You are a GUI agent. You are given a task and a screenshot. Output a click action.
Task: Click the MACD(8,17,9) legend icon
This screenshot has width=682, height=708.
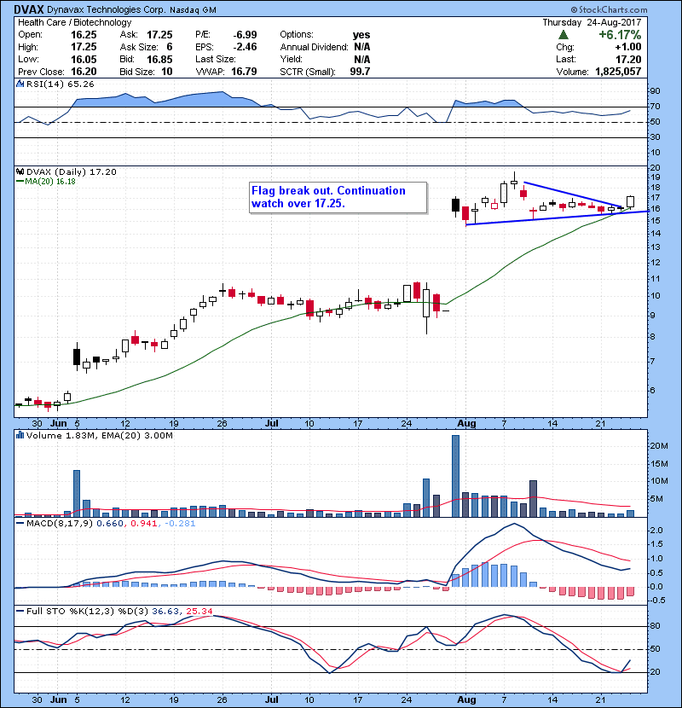click(18, 523)
